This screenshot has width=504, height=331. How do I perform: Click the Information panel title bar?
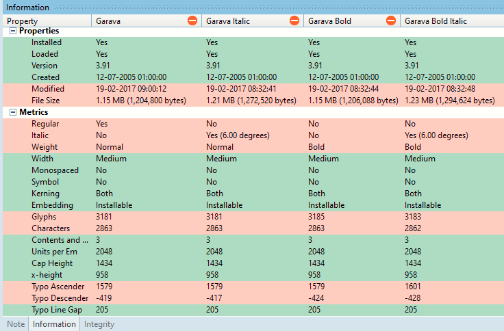[x=253, y=7]
